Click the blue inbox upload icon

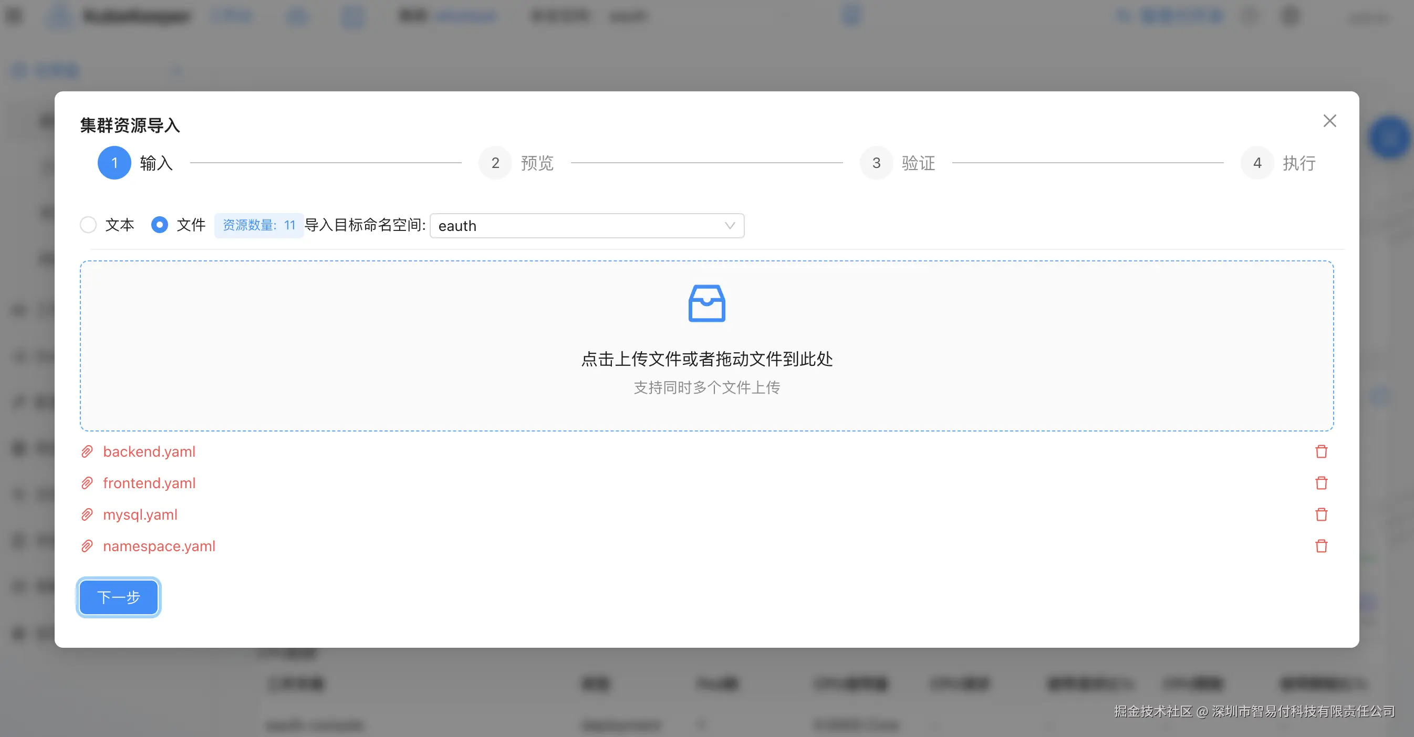706,303
